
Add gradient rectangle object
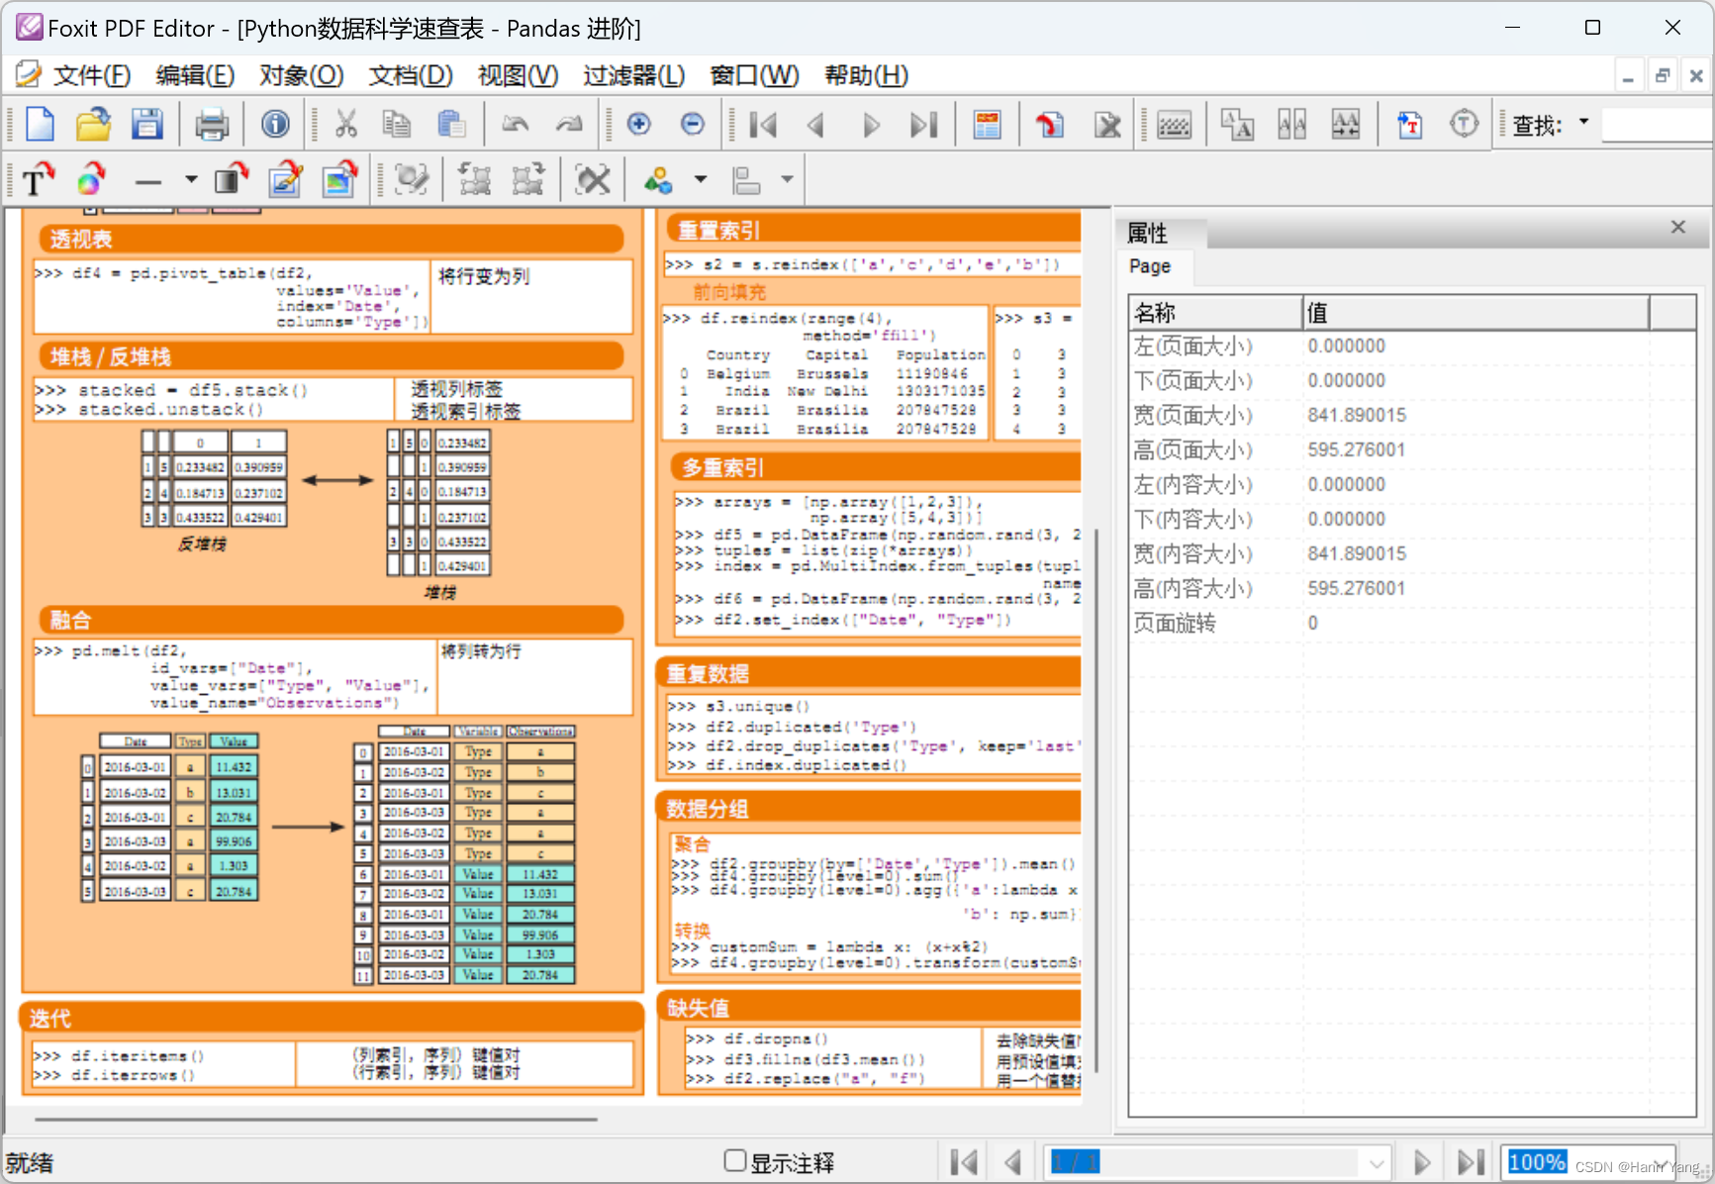click(231, 179)
